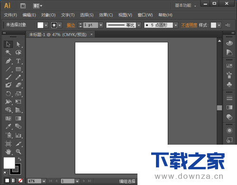This screenshot has width=237, height=185.
Task: Select the Paintbrush tool
Action: 8,77
